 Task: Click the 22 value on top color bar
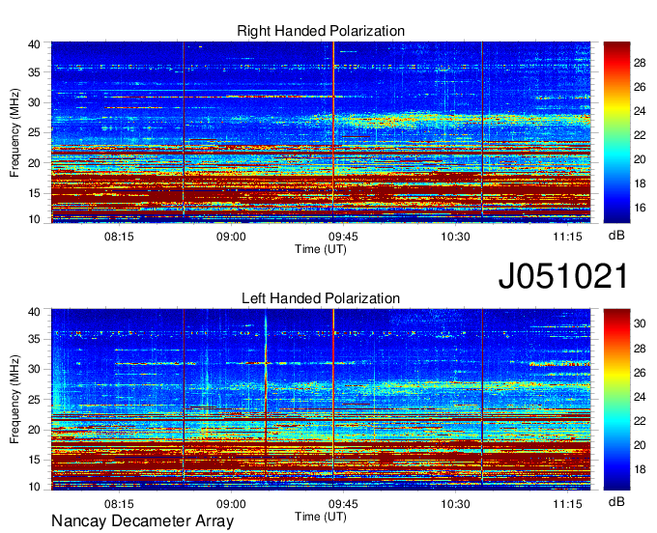pos(640,135)
